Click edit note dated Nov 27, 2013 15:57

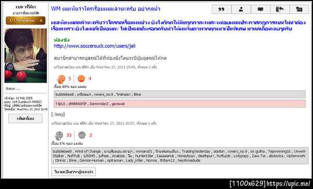point(104,123)
